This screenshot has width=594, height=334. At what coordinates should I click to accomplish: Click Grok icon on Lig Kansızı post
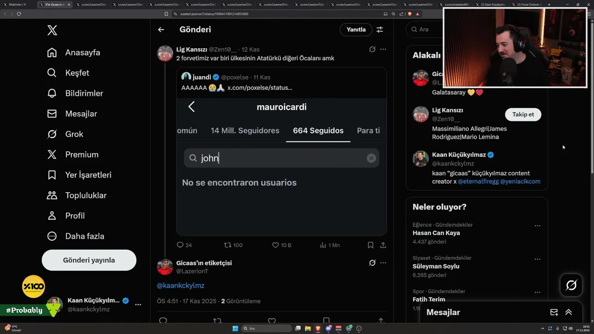point(372,49)
